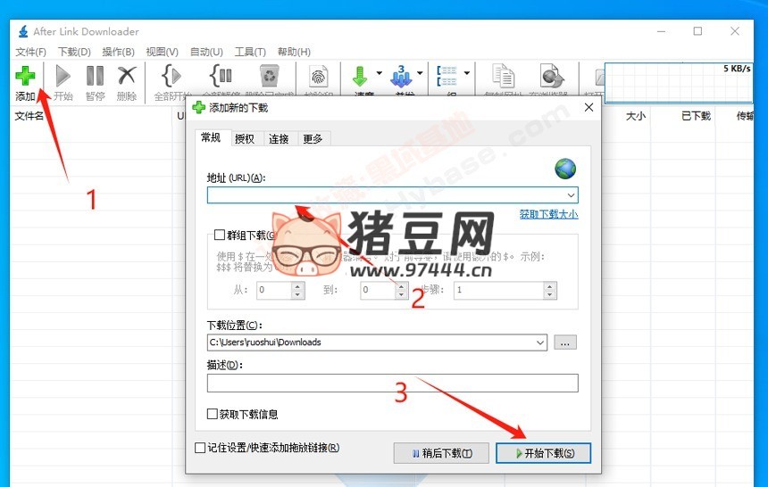Click the 获取下载大小 link

[548, 214]
